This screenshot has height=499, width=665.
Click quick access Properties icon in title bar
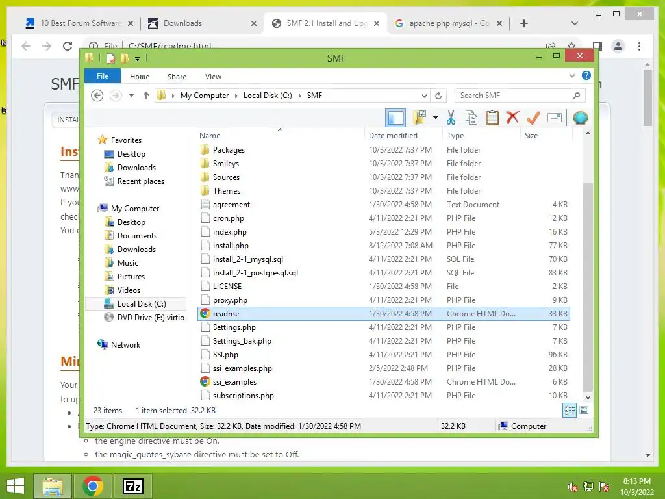coord(111,58)
